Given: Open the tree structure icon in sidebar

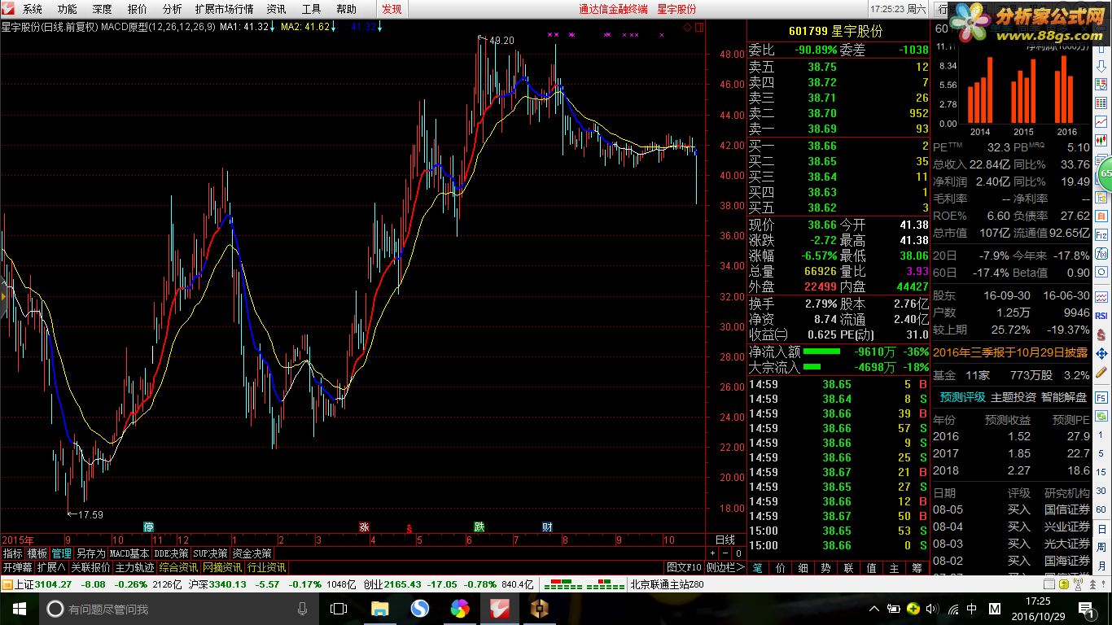Looking at the screenshot, I should coord(1101,197).
